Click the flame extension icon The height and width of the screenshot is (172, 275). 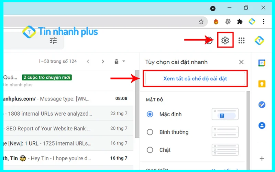[216, 22]
